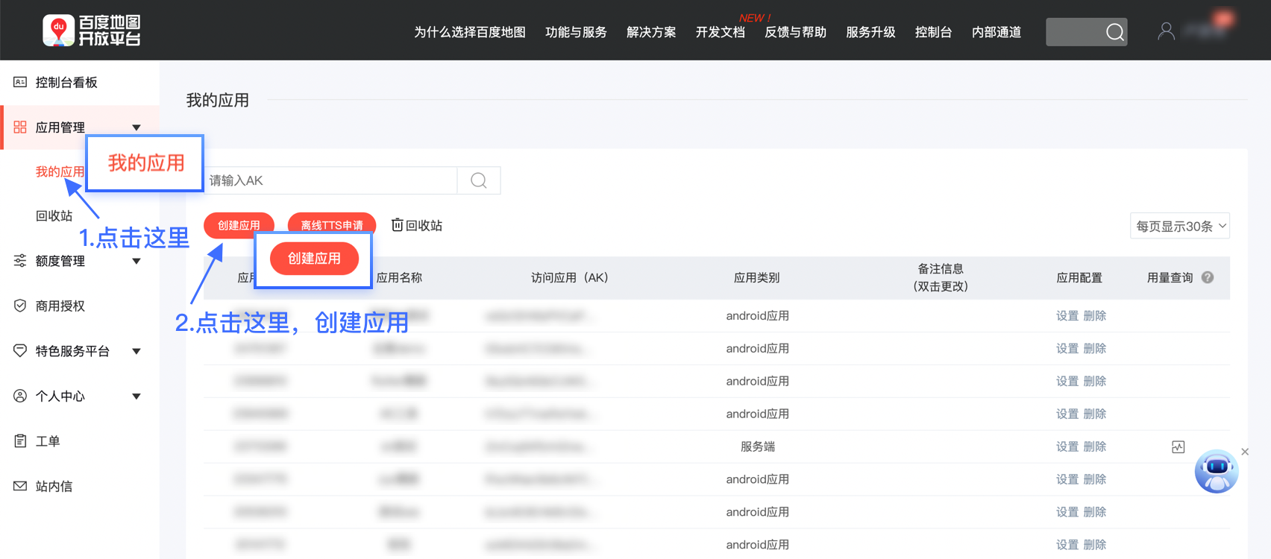
Task: Click the AK search magnifier button
Action: click(479, 180)
